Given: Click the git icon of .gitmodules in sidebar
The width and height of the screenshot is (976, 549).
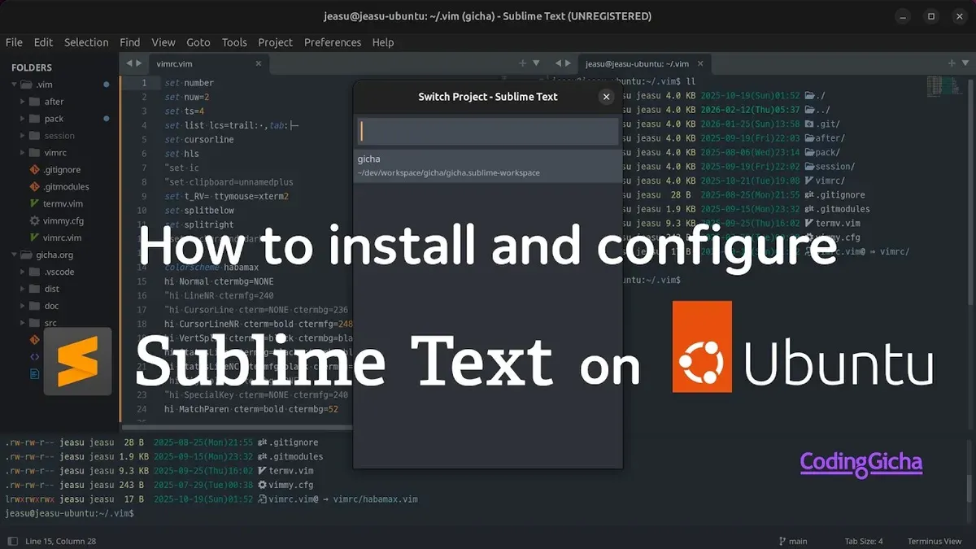Looking at the screenshot, I should pyautogui.click(x=34, y=187).
